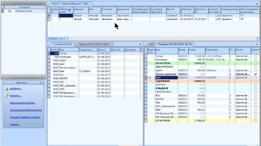The image size is (261, 146).
Task: Select employee row with Терапия-1 department
Action: pyautogui.click(x=153, y=19)
